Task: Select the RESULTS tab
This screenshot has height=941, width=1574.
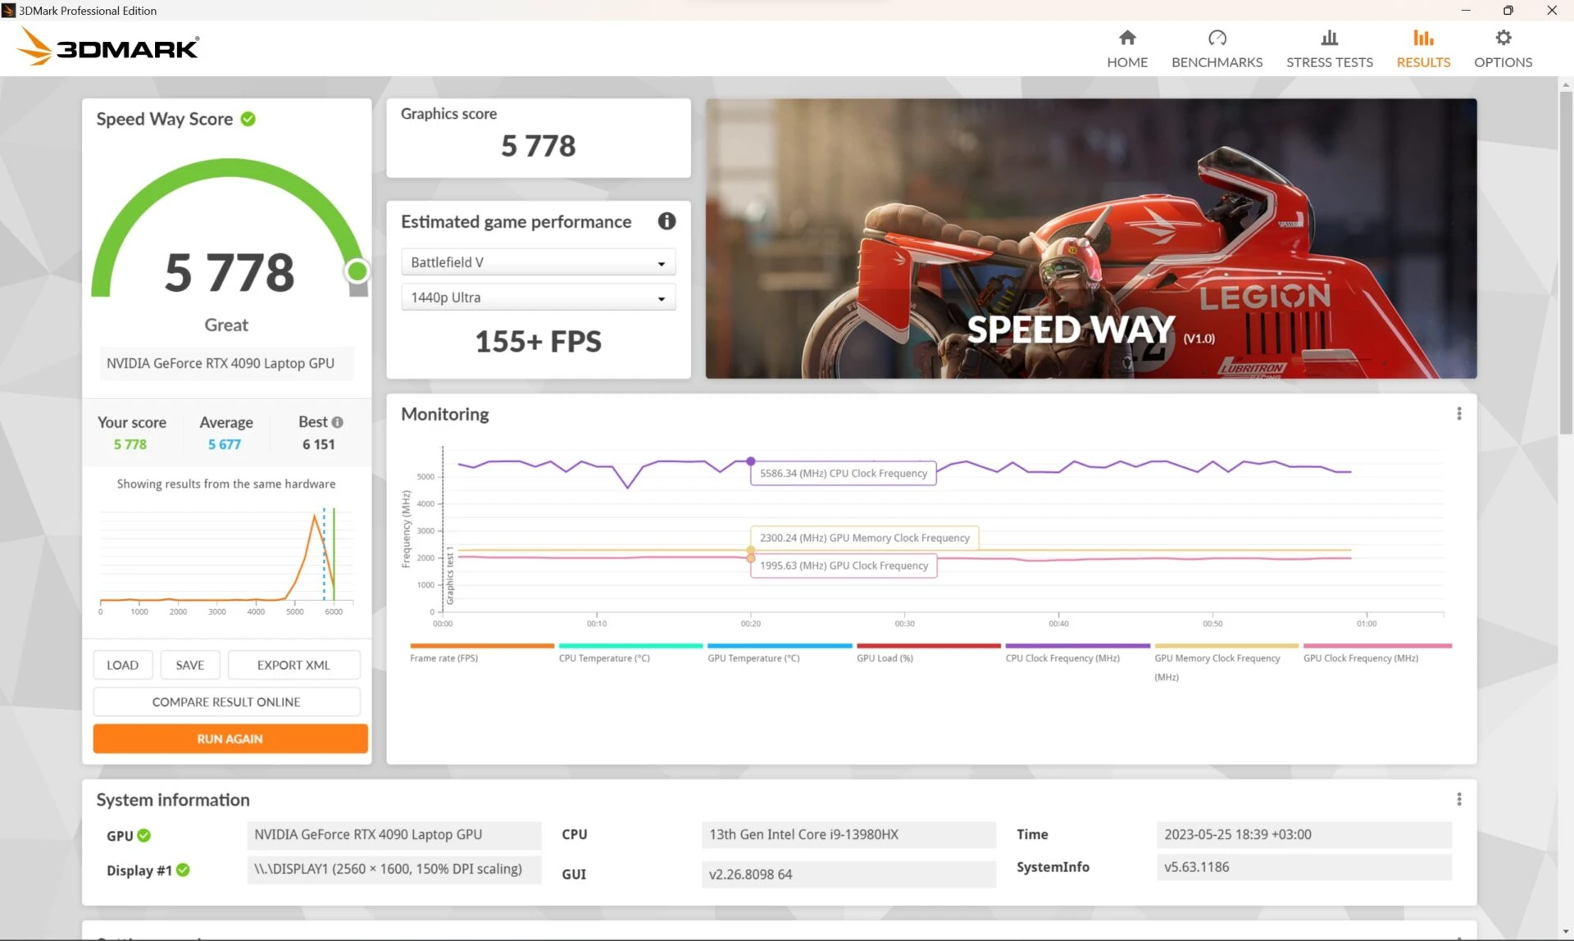Action: [x=1423, y=49]
